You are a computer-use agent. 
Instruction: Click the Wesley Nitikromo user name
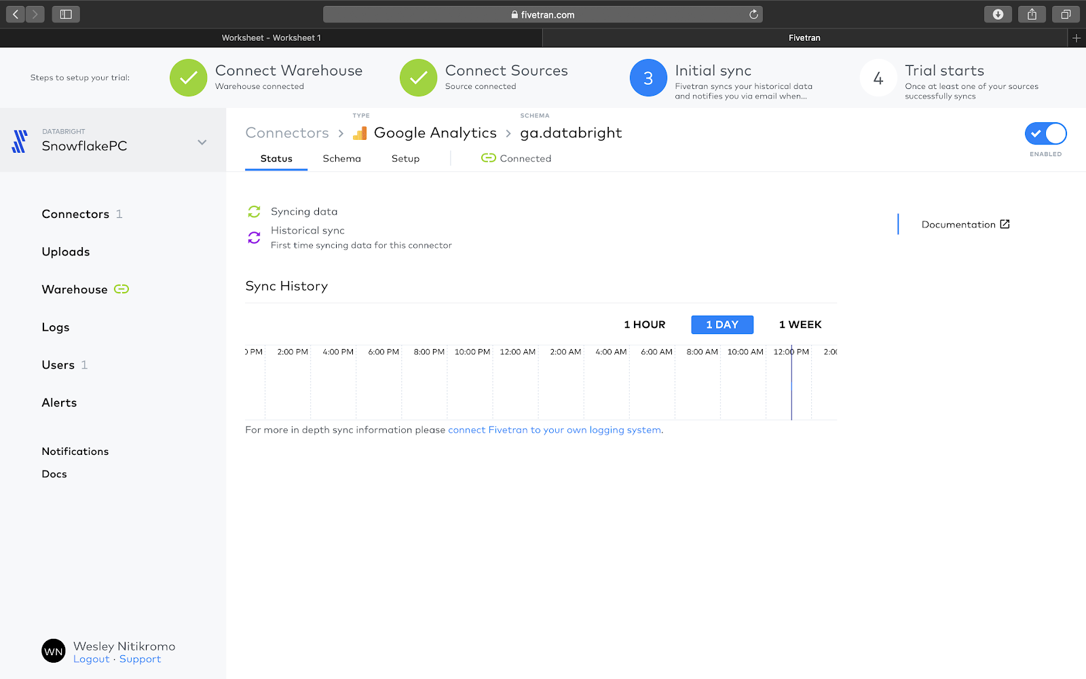pos(124,646)
